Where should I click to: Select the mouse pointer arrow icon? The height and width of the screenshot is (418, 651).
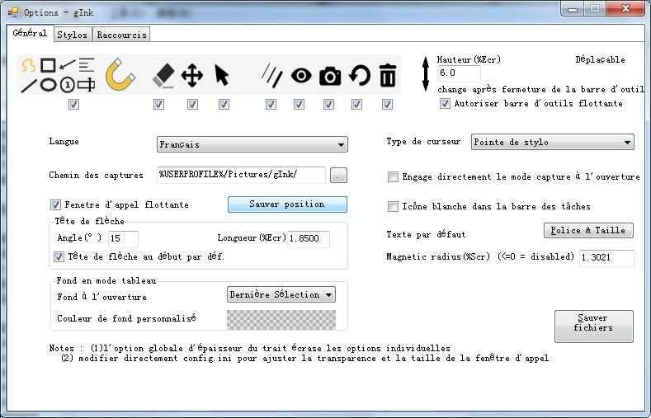point(222,76)
